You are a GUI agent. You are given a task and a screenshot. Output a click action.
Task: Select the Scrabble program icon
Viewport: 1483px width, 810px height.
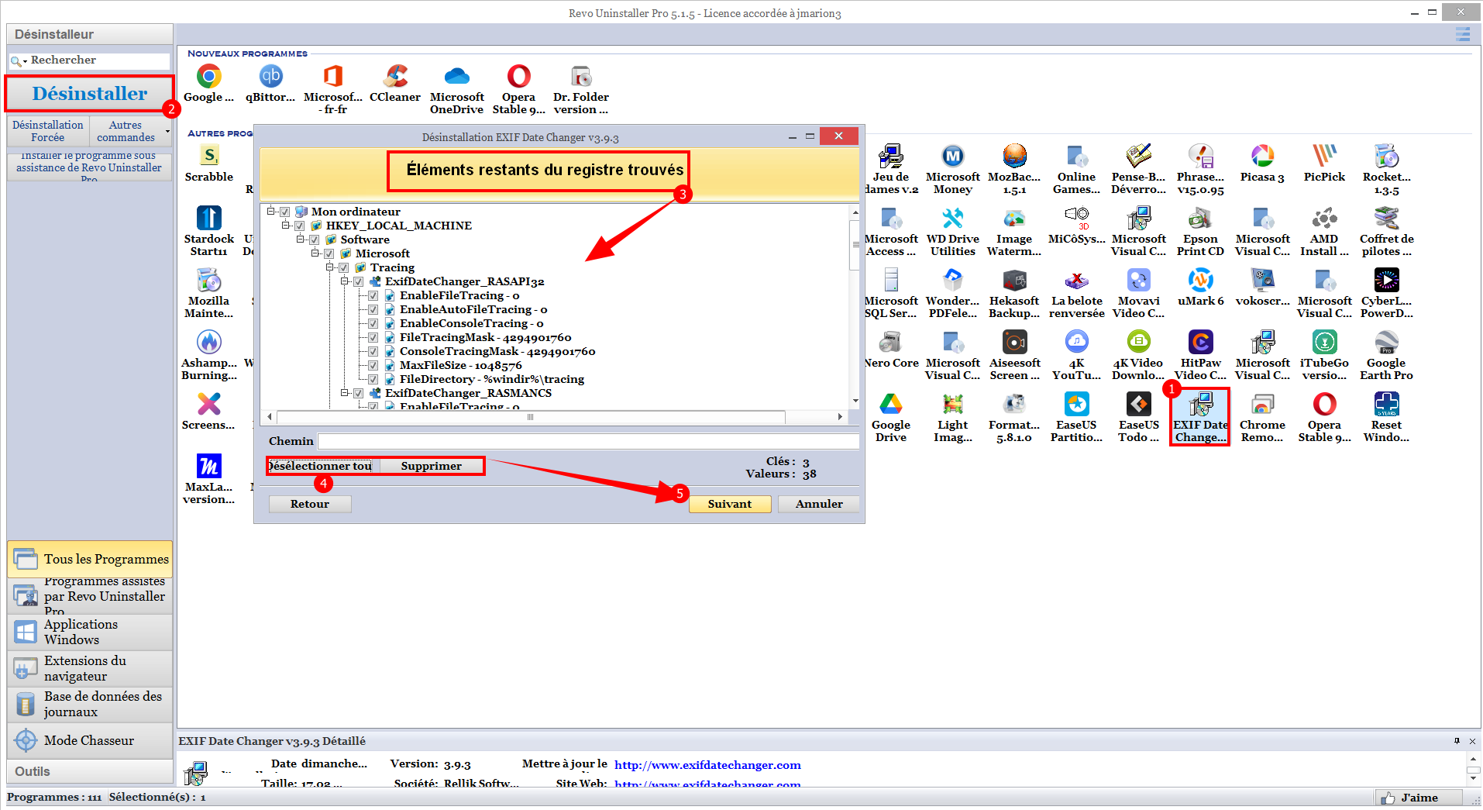209,156
